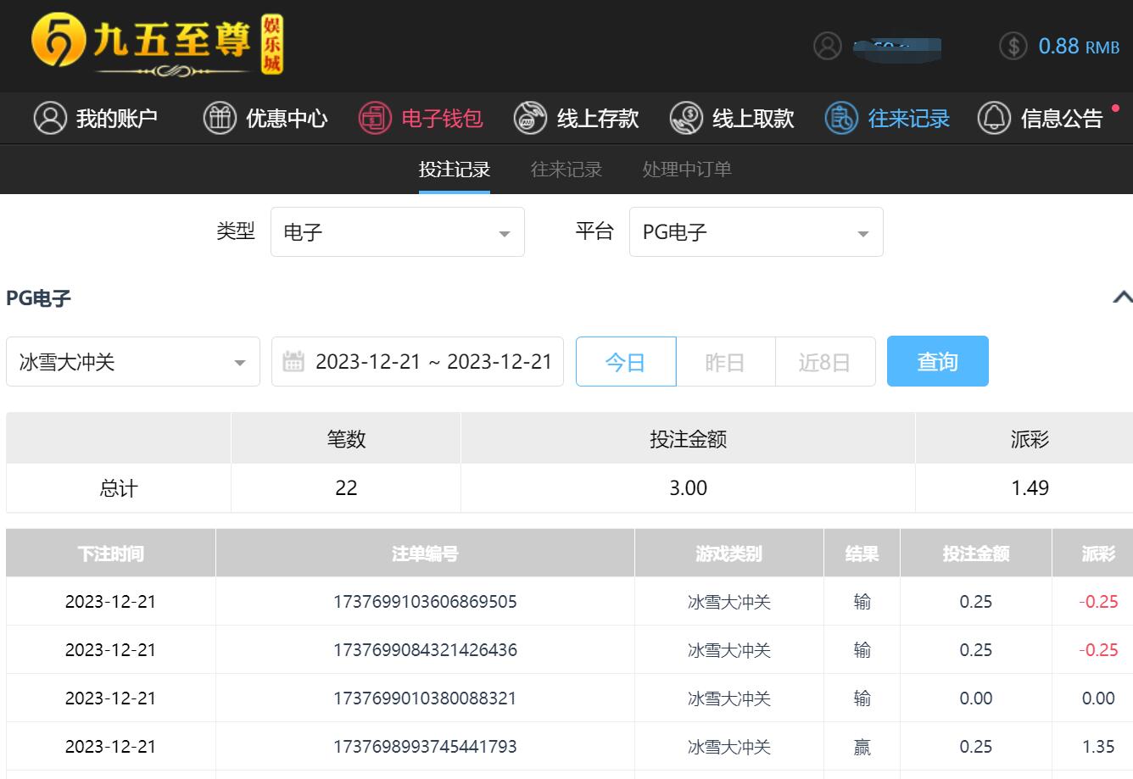Screen dimensions: 1133x779
Task: Switch to the 往来记录 sub-tab
Action: point(566,170)
